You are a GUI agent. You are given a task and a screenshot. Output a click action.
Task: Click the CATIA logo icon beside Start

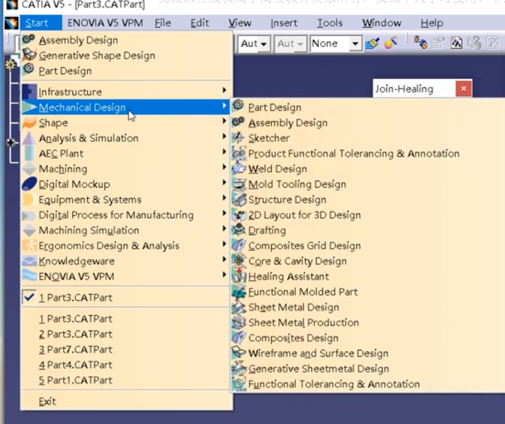pos(12,23)
